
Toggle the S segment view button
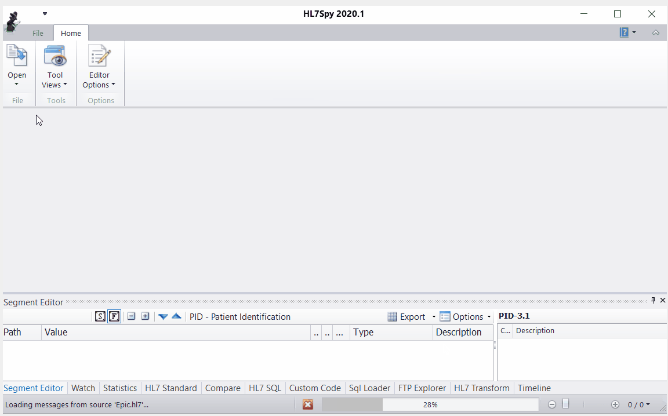[100, 316]
